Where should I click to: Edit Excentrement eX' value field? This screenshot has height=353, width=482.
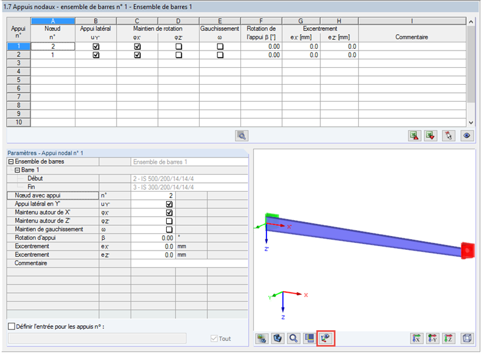pyautogui.click(x=153, y=246)
